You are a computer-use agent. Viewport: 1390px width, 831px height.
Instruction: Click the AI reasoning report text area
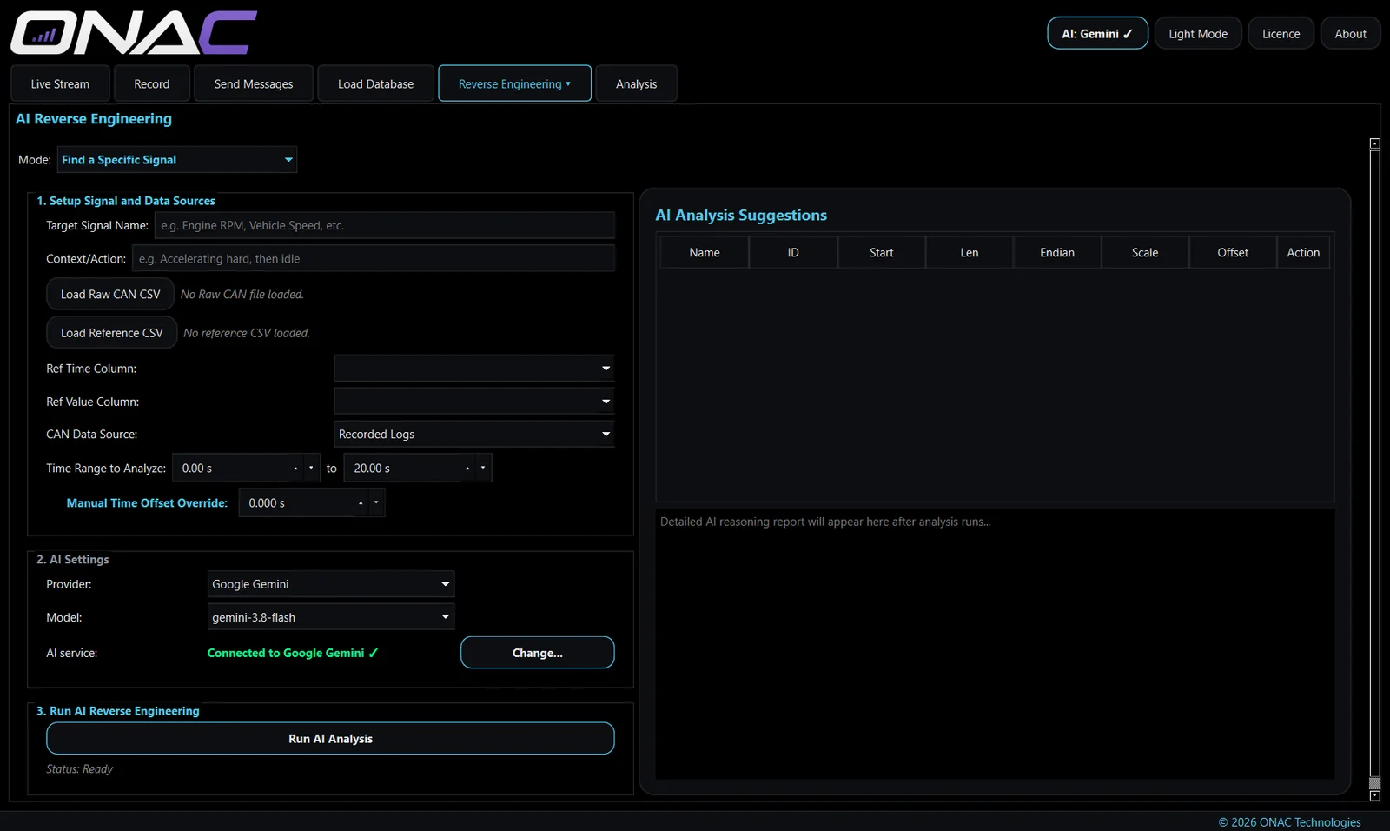coord(995,643)
